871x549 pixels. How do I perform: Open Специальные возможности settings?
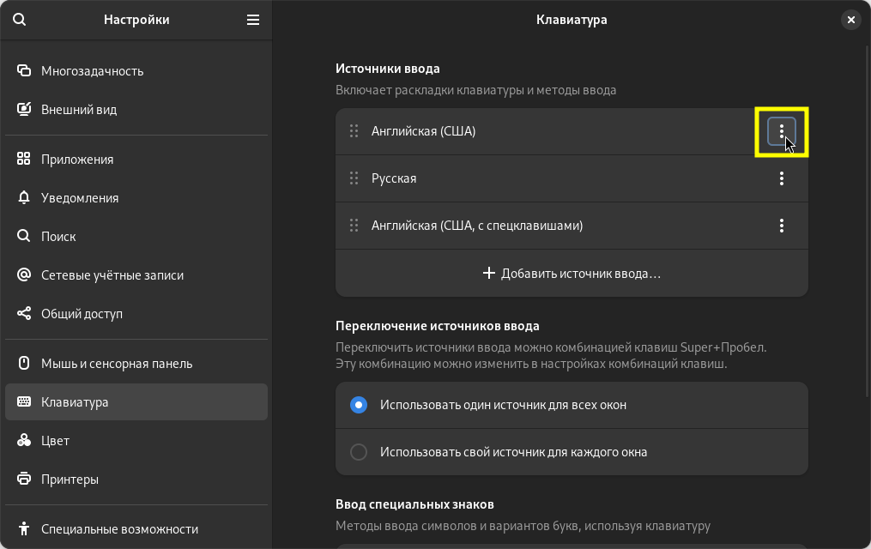tap(119, 529)
